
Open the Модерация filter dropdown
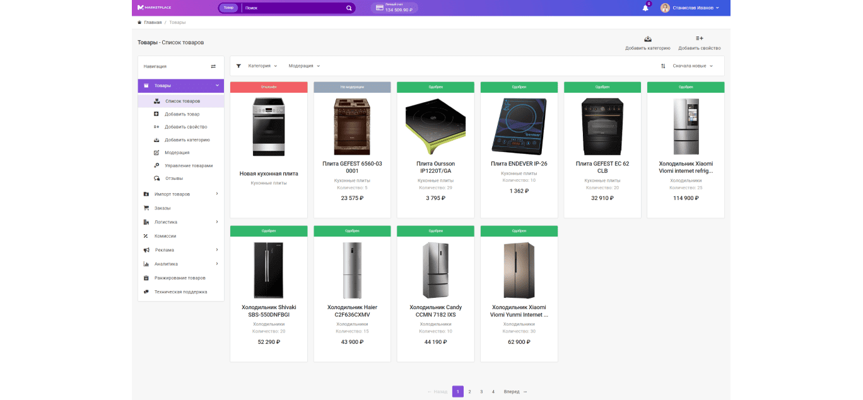pyautogui.click(x=304, y=66)
